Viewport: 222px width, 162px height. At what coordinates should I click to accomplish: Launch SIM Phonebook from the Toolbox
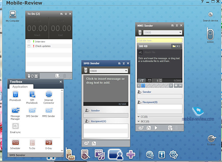[32, 95]
